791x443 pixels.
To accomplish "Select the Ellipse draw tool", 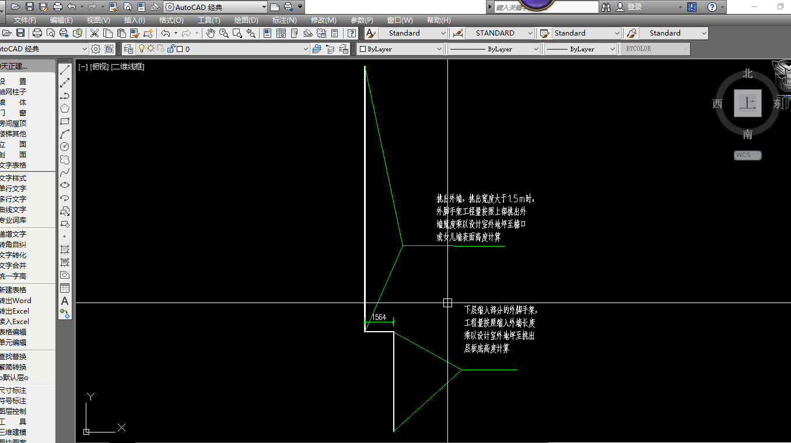I will tap(65, 185).
